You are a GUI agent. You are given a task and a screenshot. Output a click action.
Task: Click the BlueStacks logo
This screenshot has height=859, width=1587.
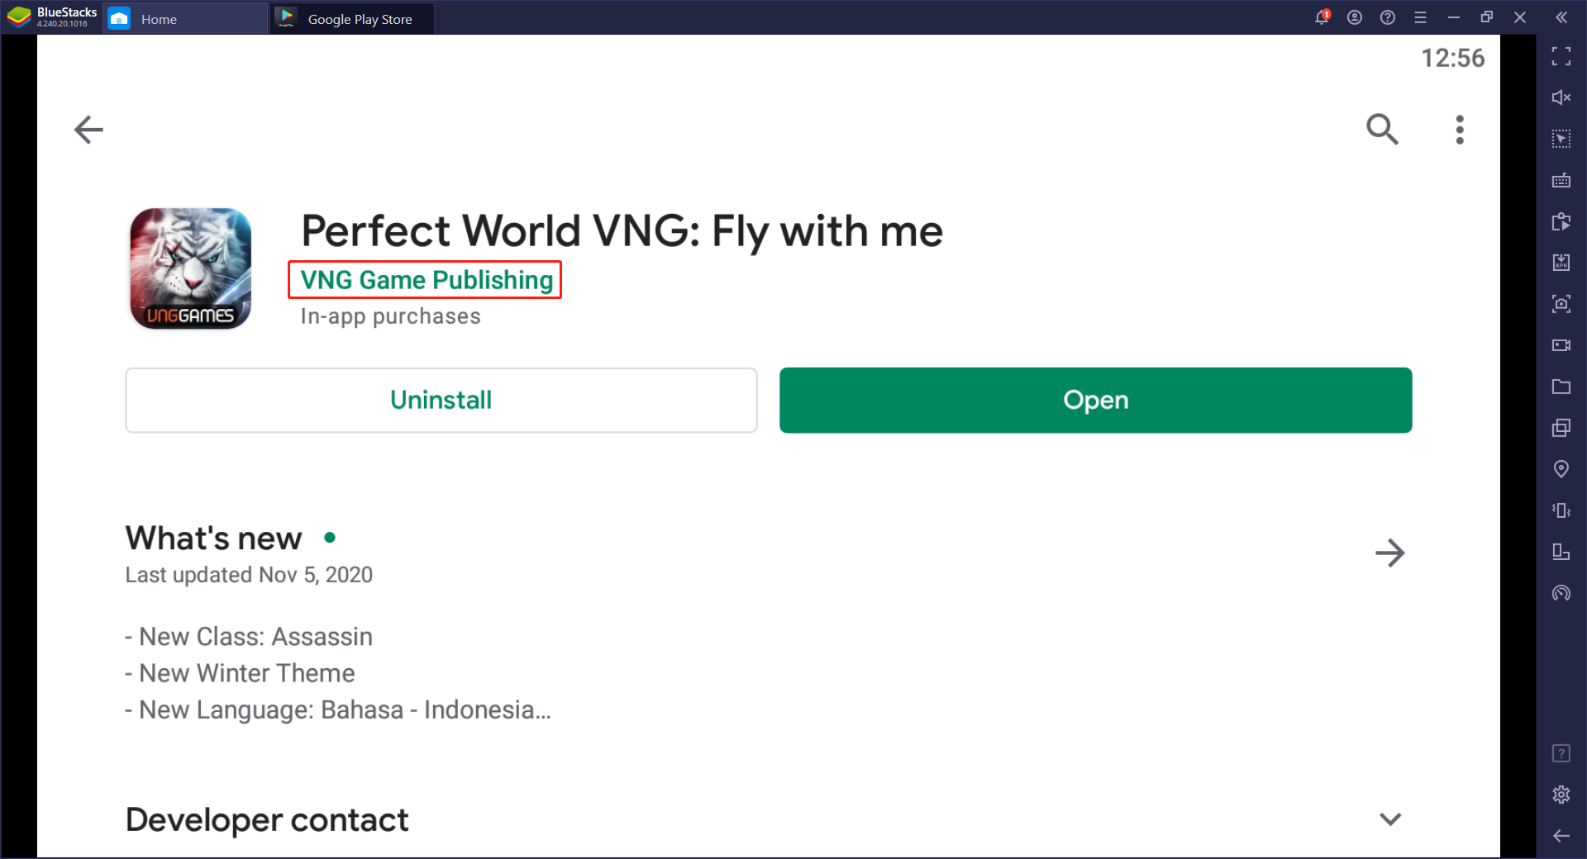[x=19, y=17]
